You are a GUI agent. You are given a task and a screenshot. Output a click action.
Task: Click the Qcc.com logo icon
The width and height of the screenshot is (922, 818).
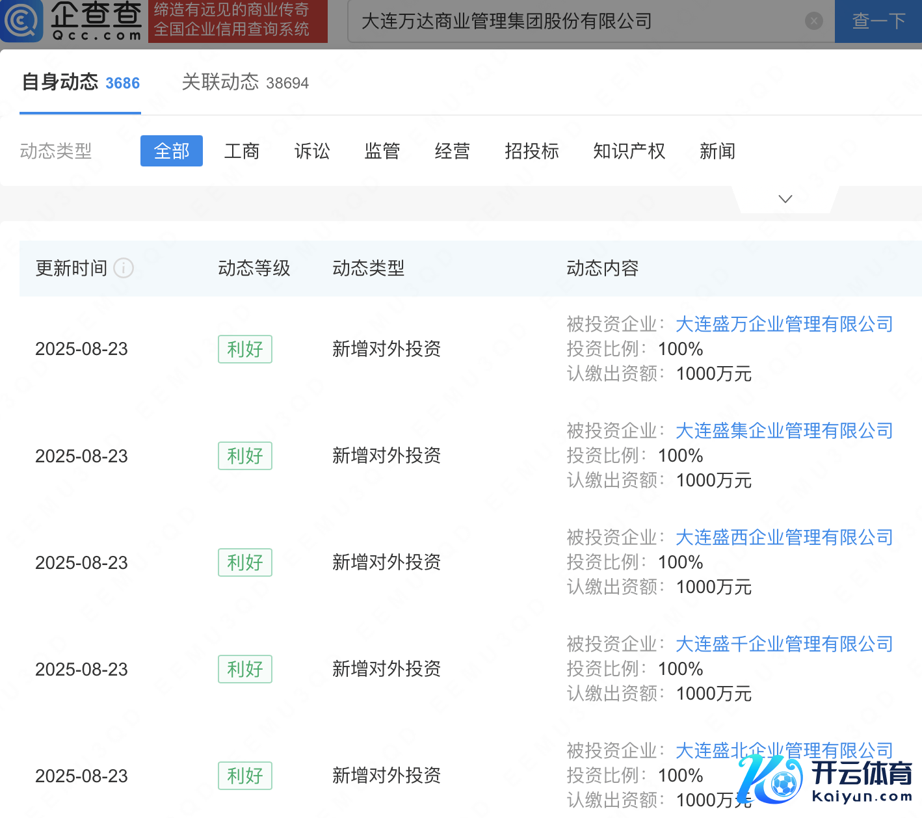point(22,21)
